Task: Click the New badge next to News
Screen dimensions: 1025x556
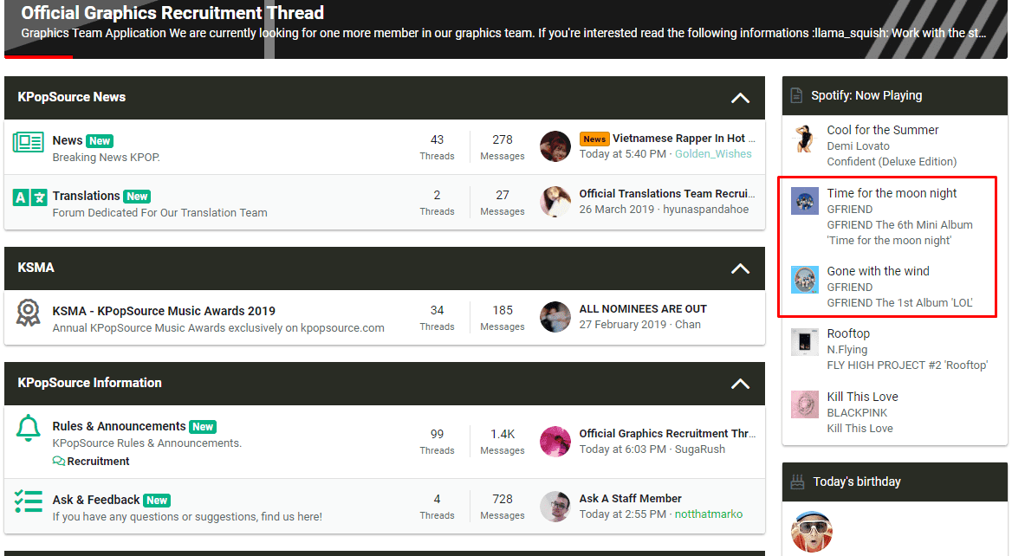Action: pos(100,141)
